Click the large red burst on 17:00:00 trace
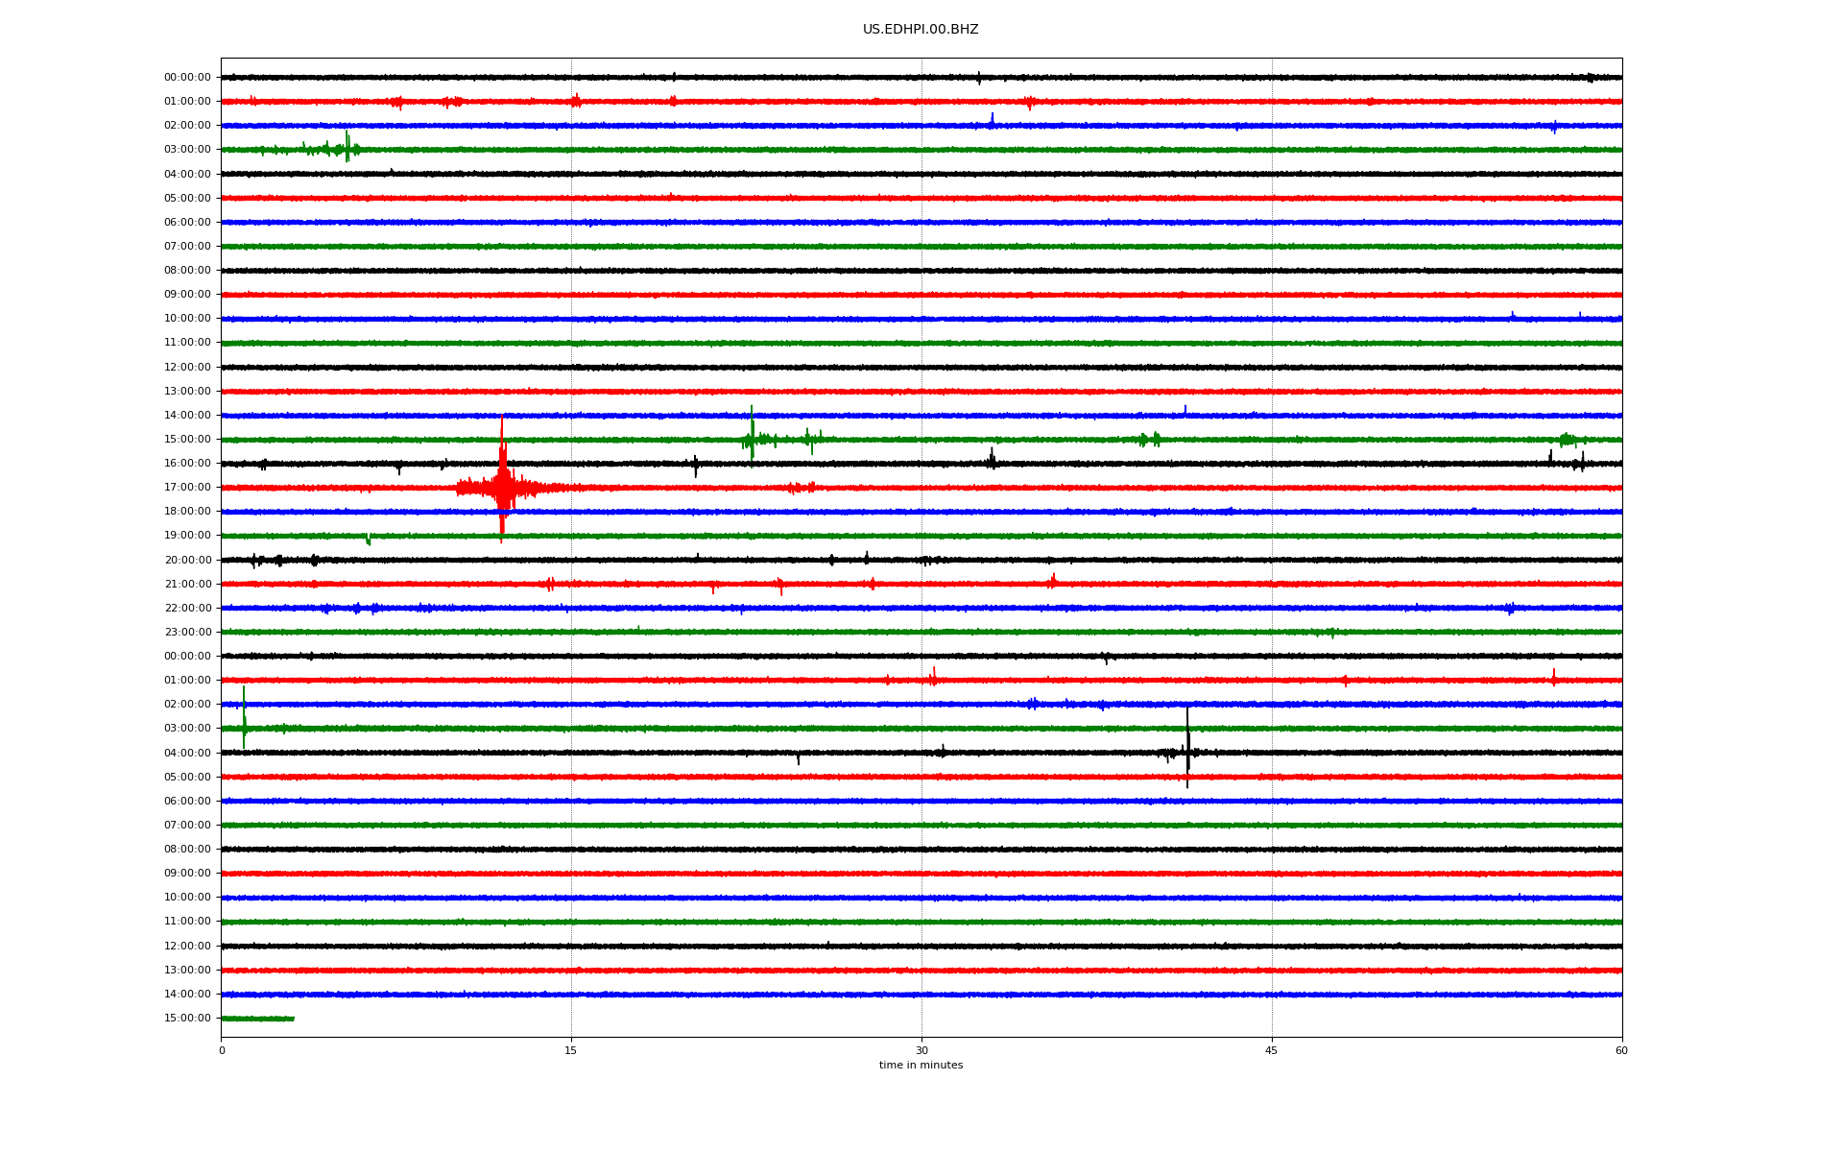 502,487
